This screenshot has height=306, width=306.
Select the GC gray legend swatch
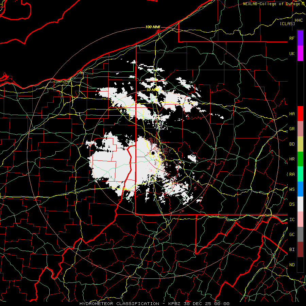pyautogui.click(x=300, y=234)
